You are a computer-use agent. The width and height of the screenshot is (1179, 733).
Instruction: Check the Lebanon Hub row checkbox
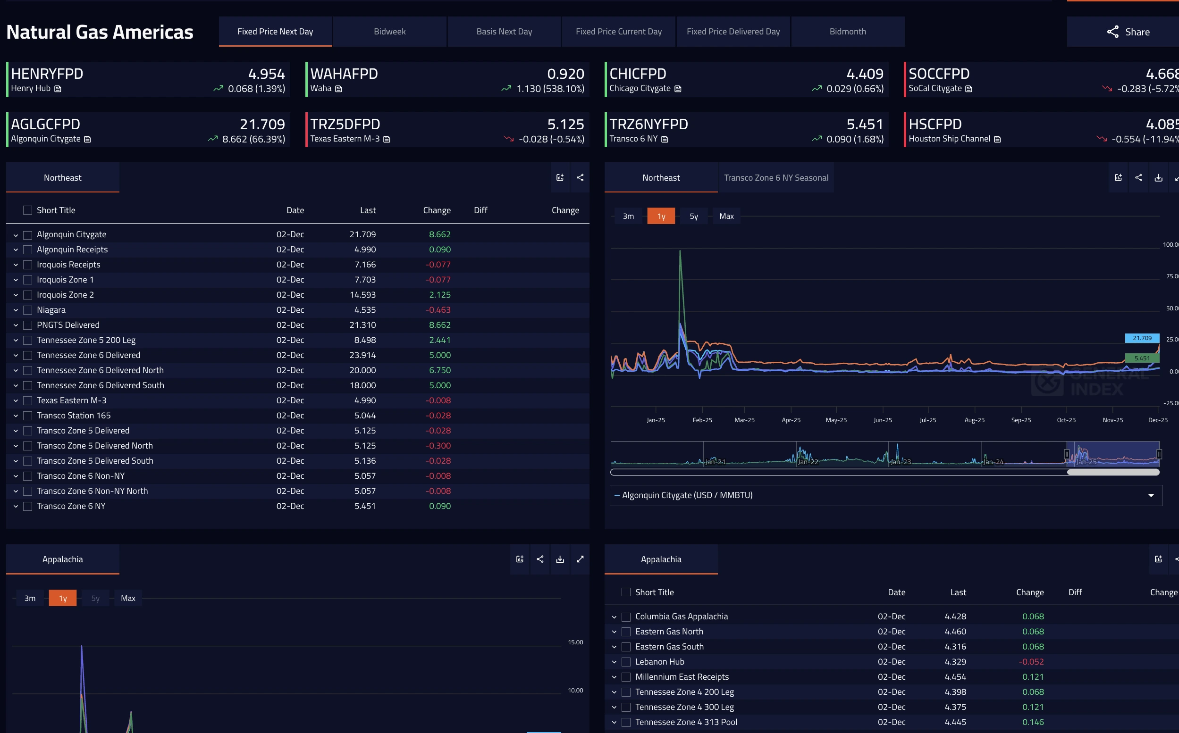coord(626,662)
